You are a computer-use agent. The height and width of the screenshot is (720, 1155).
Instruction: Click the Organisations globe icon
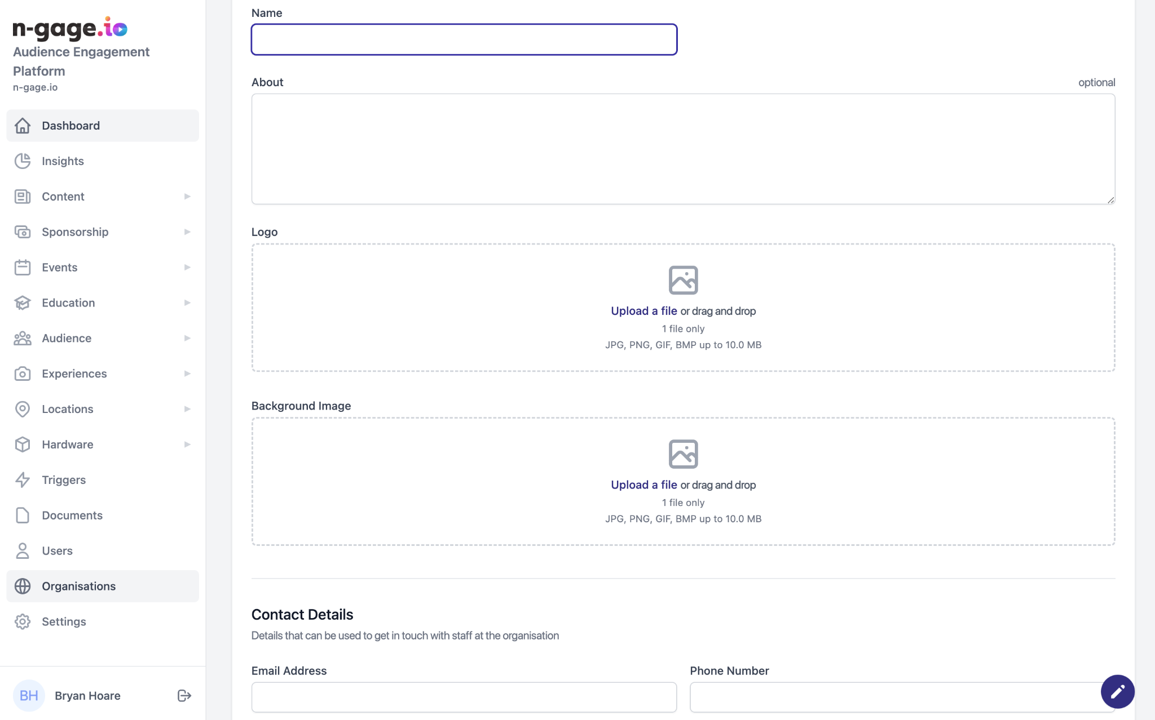[x=23, y=586]
